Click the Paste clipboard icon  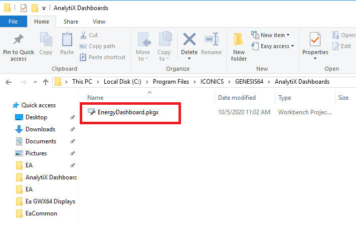[x=67, y=44]
